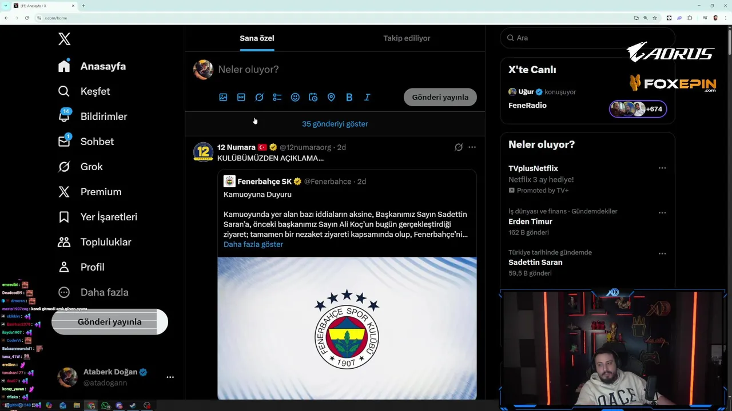Reload the browser page
The height and width of the screenshot is (411, 732).
(x=26, y=18)
